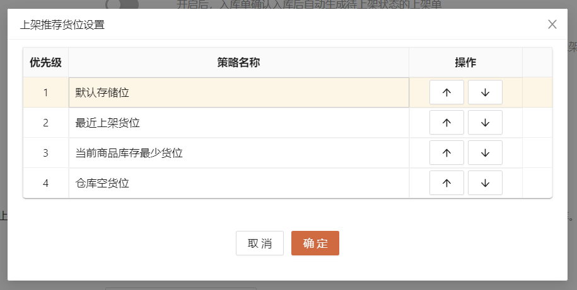
Task: Click the 操作 column header
Action: coord(465,62)
